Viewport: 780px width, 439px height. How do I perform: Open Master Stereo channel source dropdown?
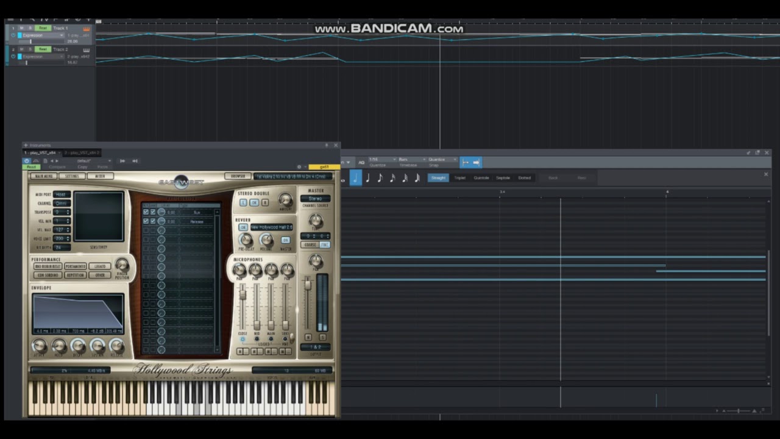pos(316,199)
